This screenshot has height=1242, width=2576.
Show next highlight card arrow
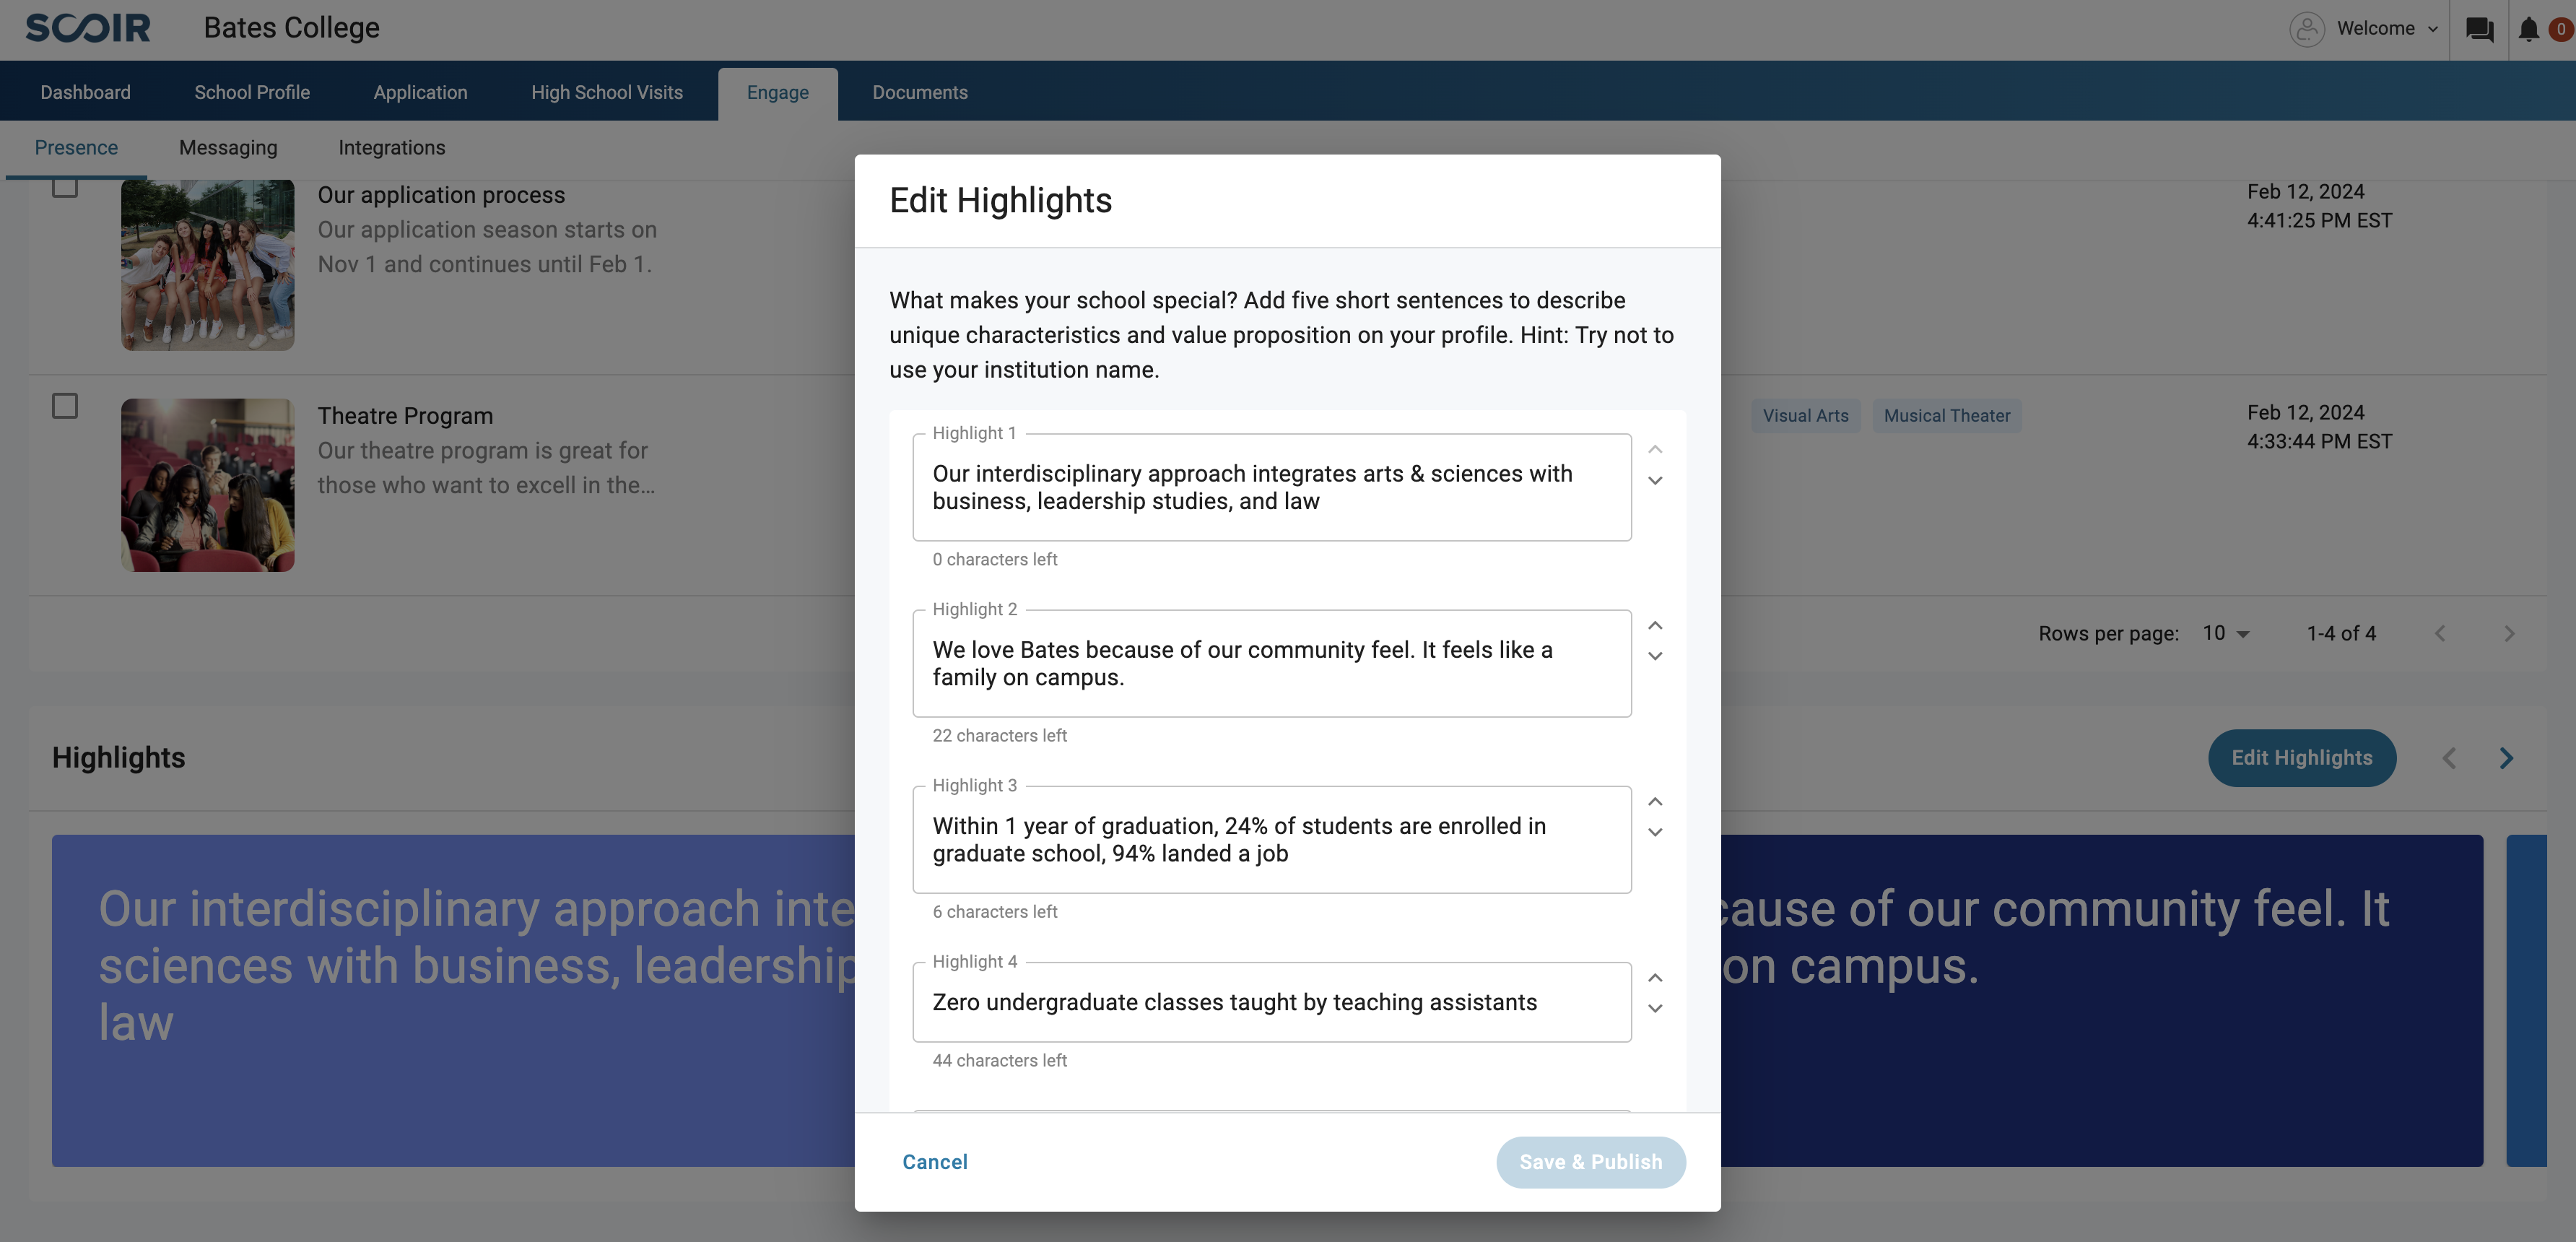pyautogui.click(x=2506, y=758)
